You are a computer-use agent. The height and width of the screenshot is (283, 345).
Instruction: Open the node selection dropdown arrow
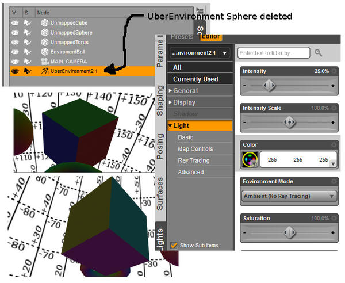(225, 53)
